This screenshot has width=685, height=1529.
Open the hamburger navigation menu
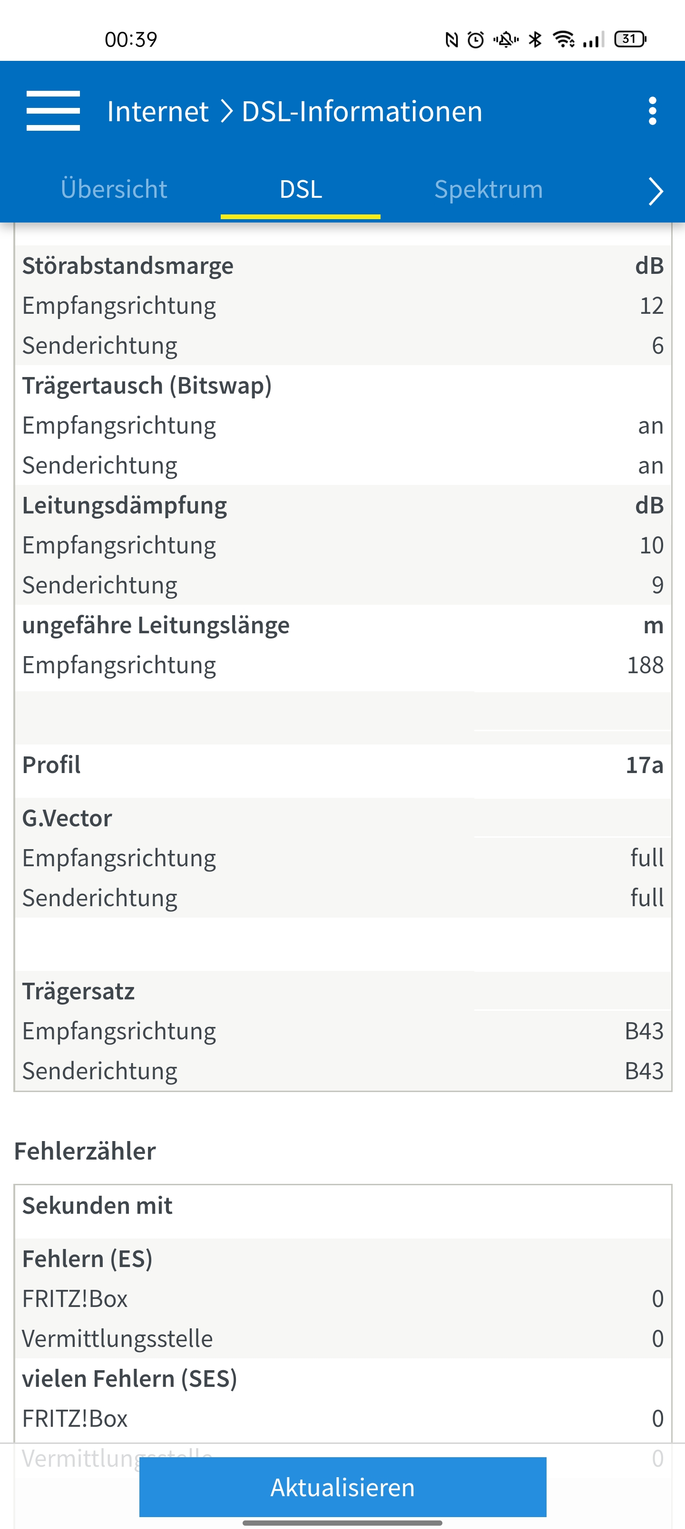point(53,111)
